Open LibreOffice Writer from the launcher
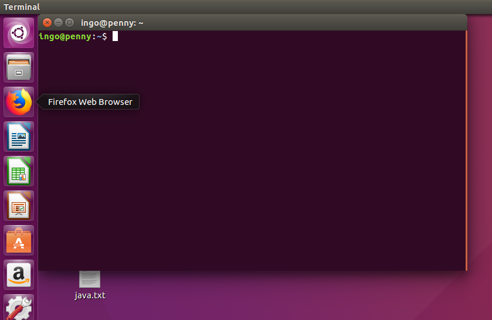Screen dimensions: 492x320 click(19, 137)
